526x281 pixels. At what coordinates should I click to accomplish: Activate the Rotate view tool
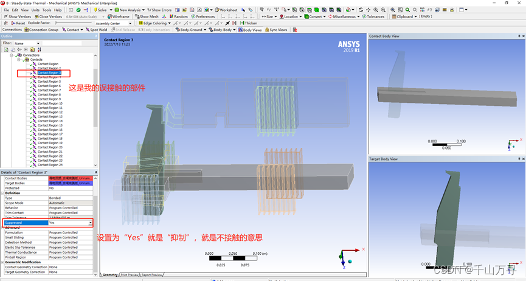tap(361, 10)
